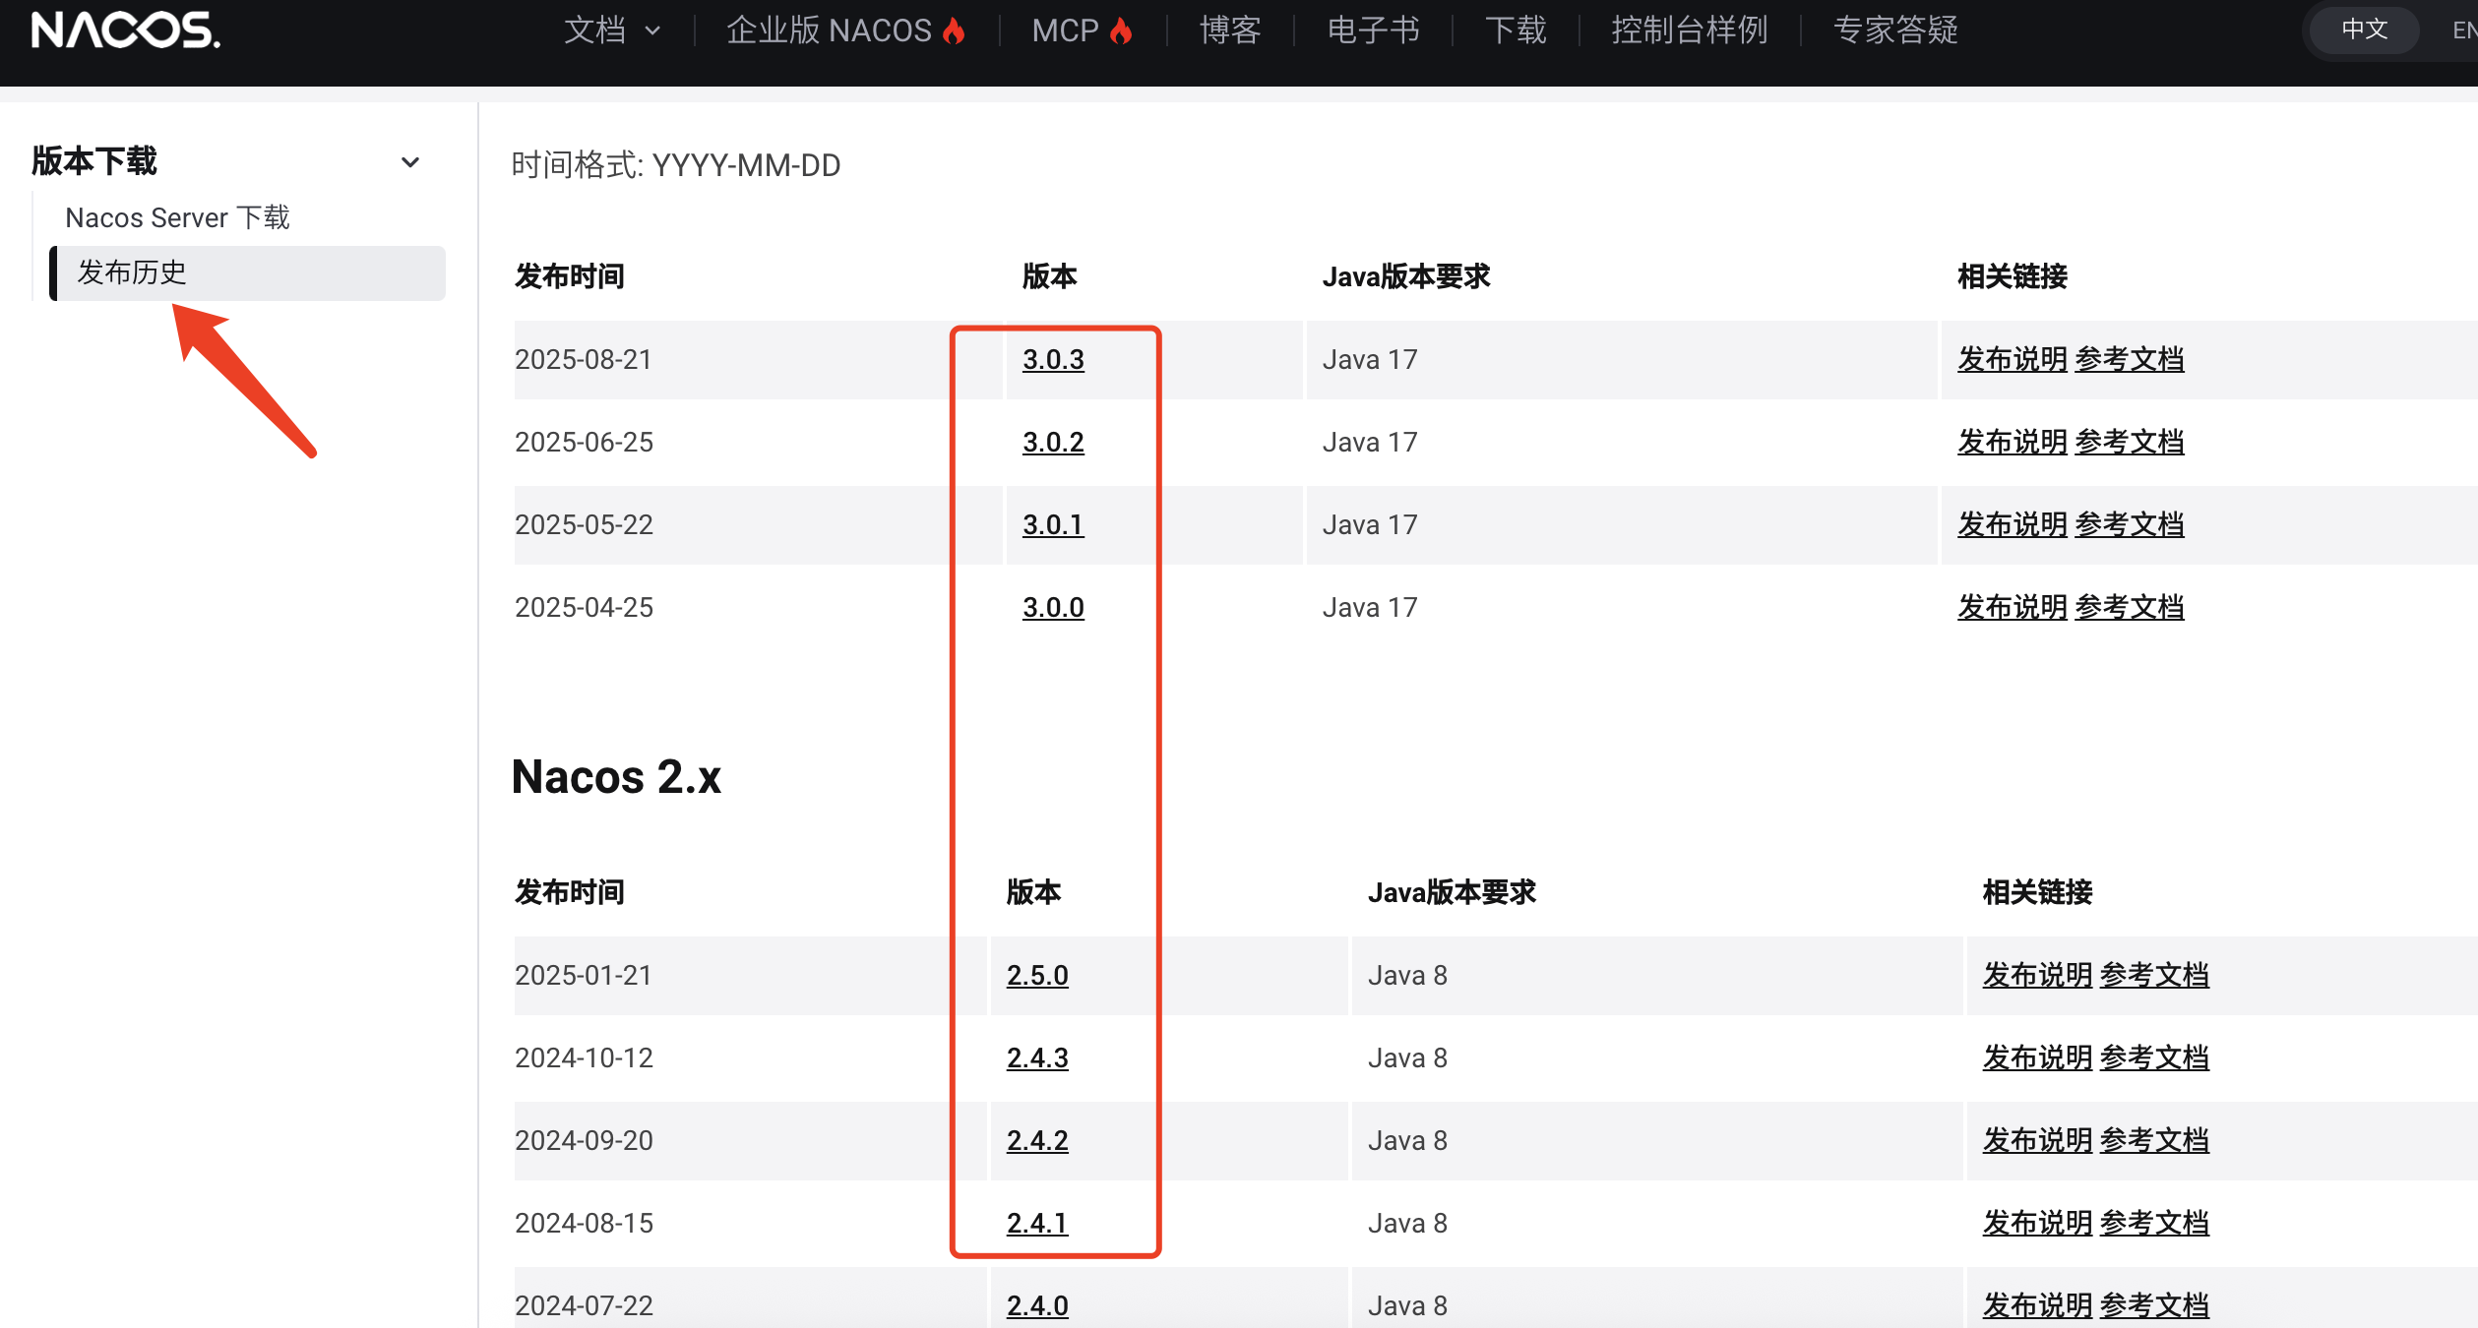Open 发布说明 for version 2024-07-22 release

(x=2035, y=1304)
